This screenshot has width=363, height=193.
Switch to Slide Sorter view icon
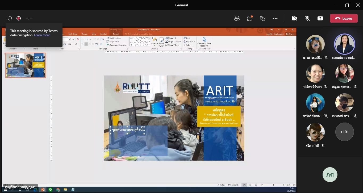point(250,185)
